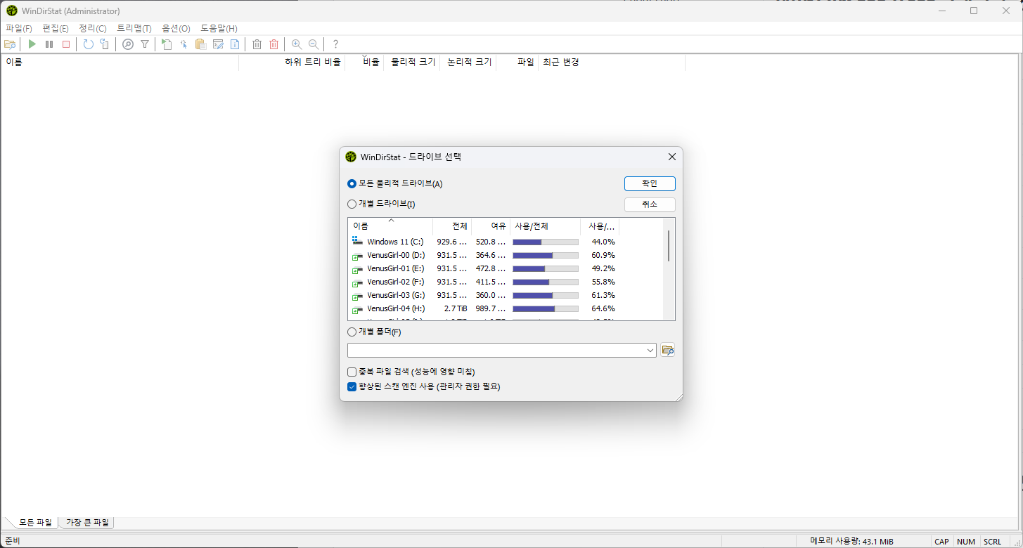Screen dimensions: 1023x548
Task: Click the command prompt toolbar icon
Action: [x=218, y=44]
